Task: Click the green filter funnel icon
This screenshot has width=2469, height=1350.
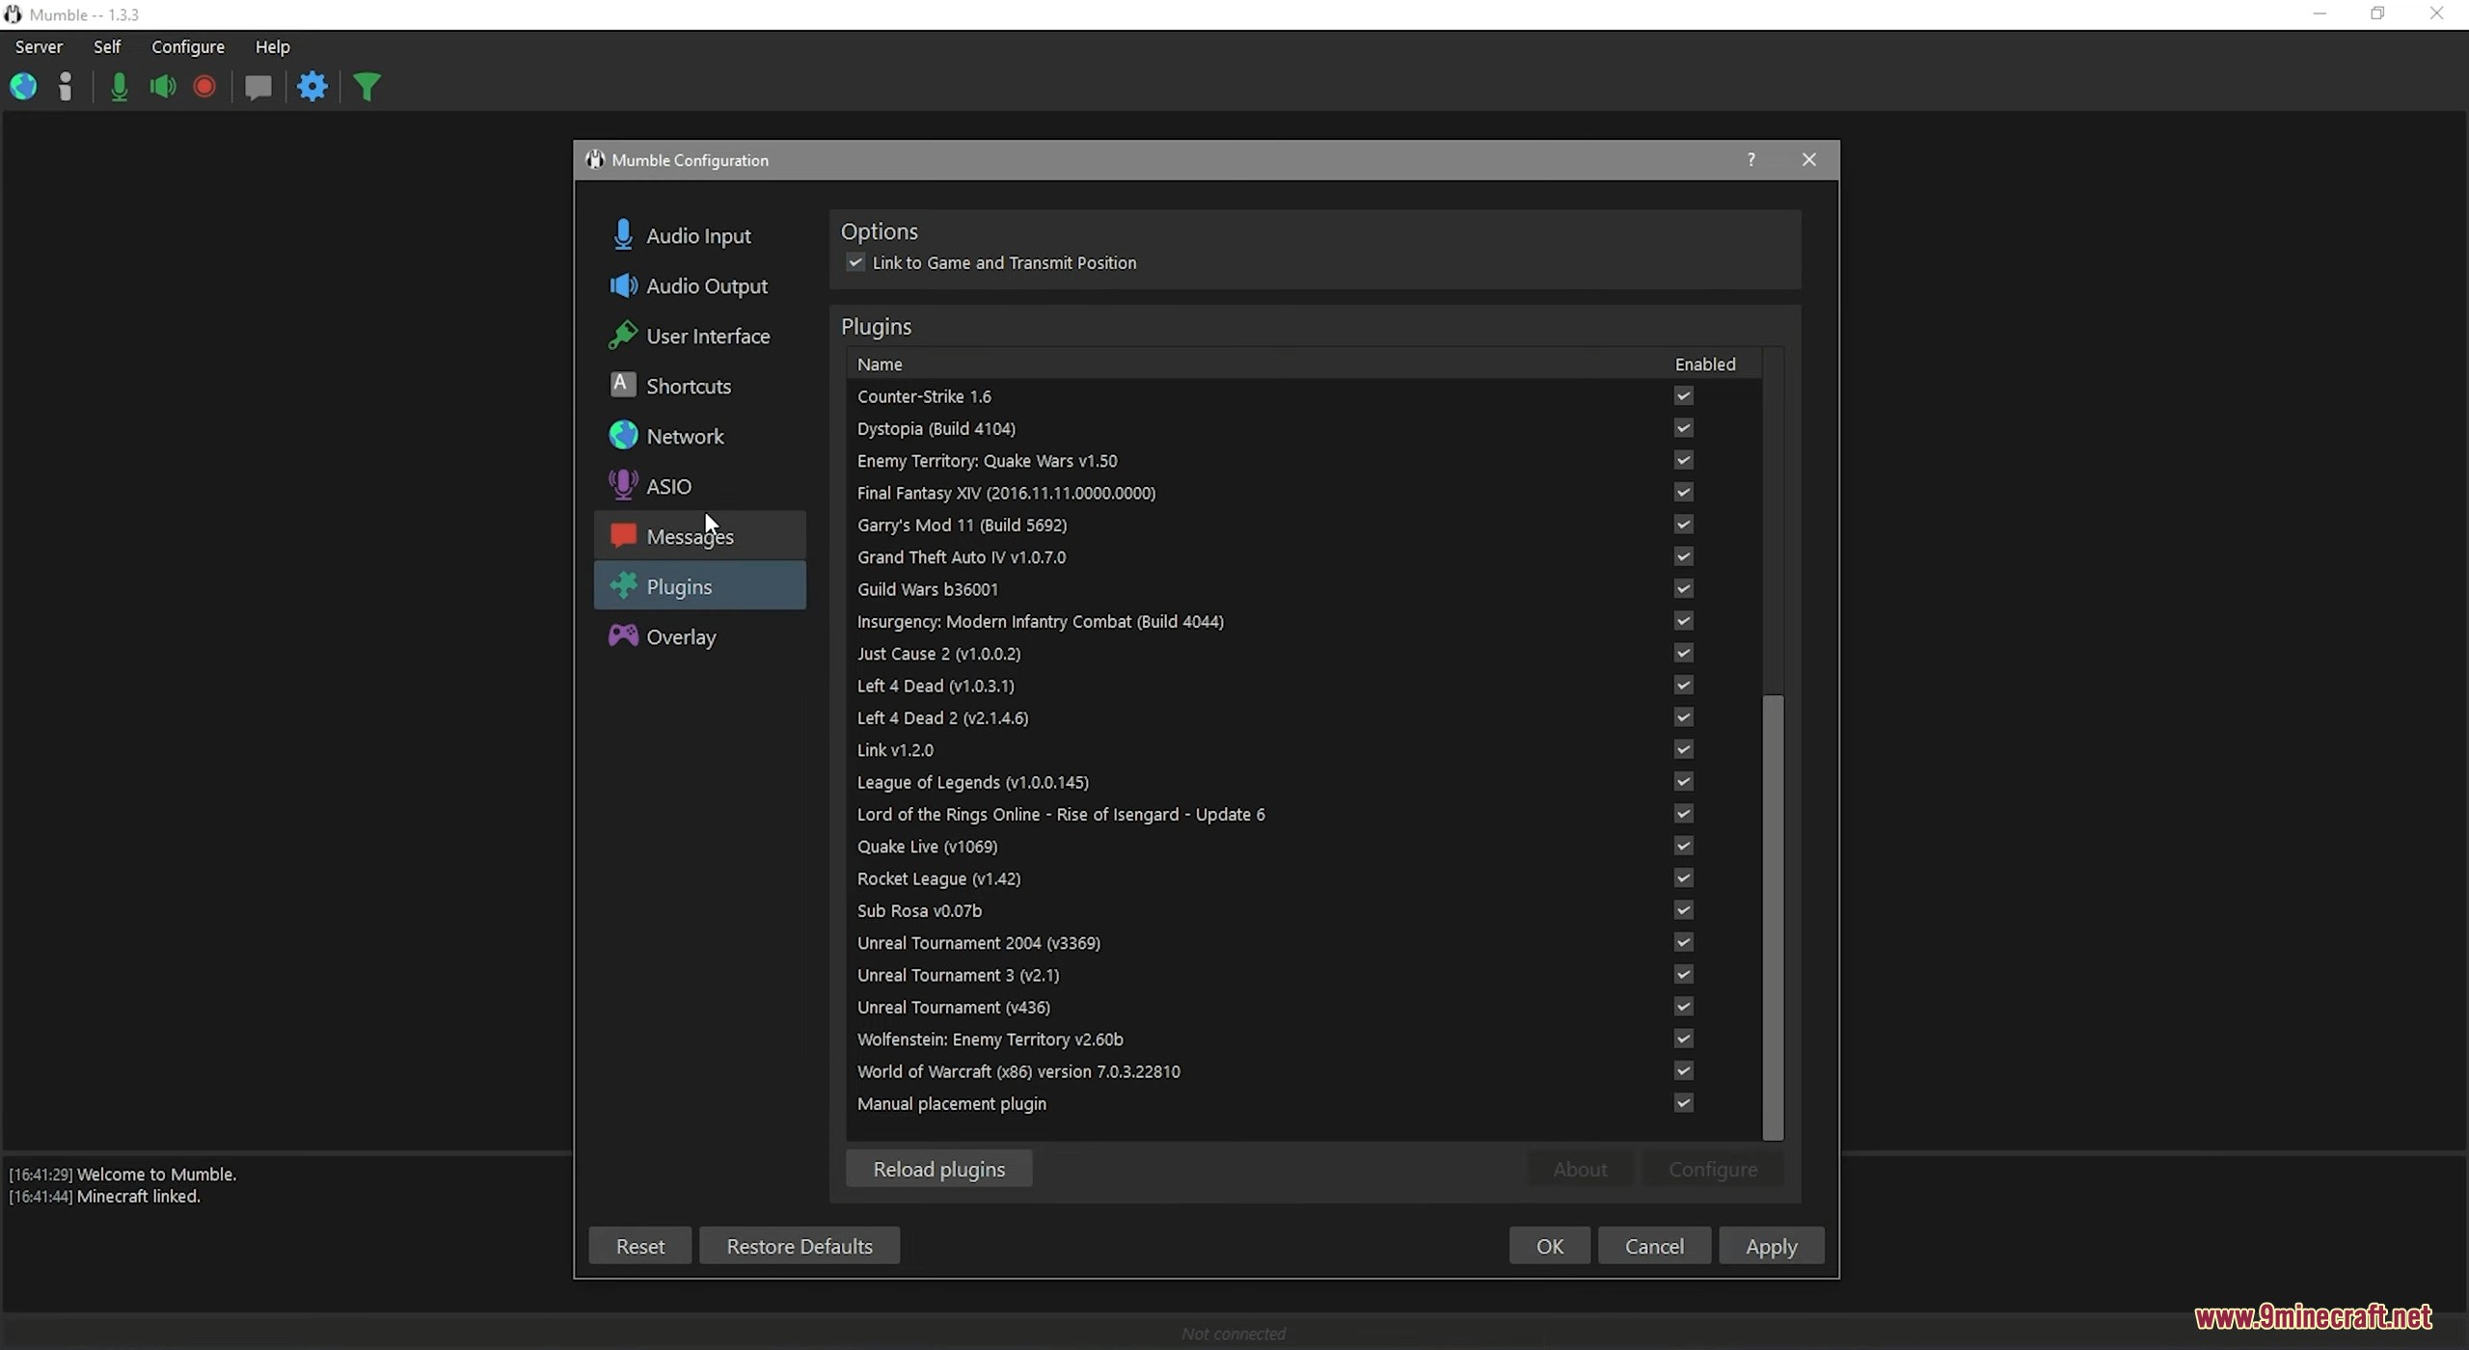Action: click(x=367, y=87)
